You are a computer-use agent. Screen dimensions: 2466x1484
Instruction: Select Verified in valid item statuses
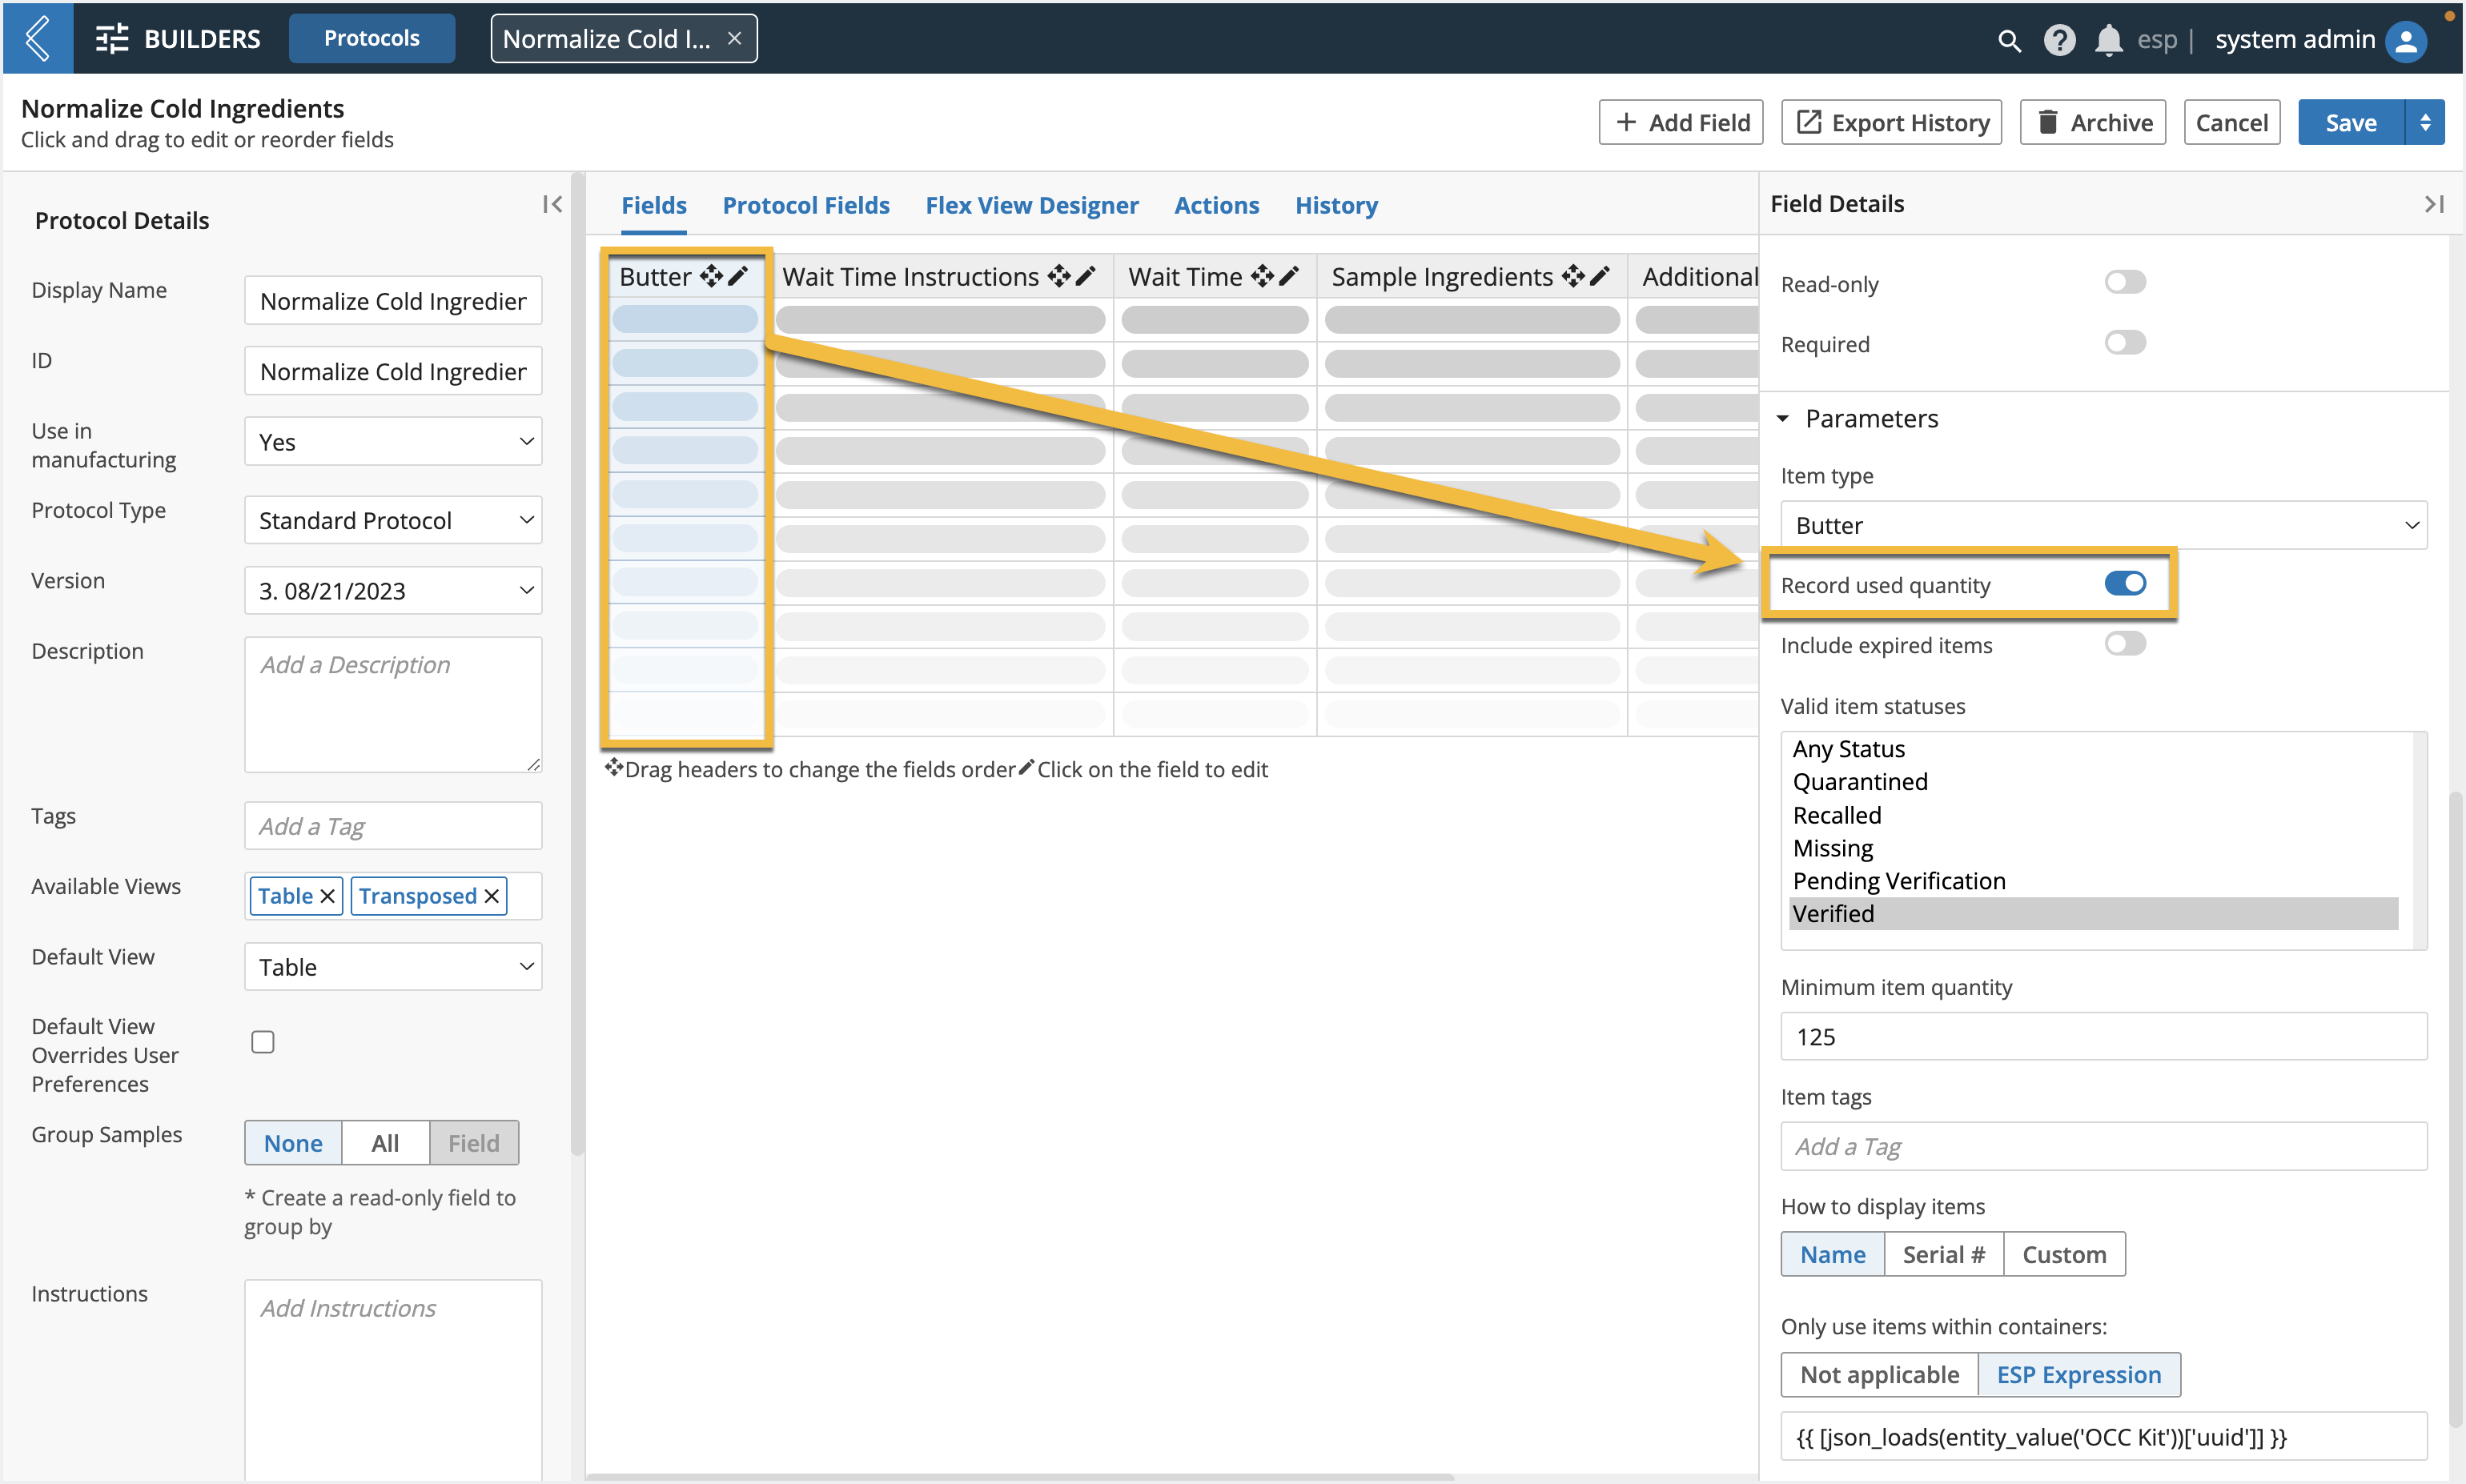click(x=2093, y=914)
